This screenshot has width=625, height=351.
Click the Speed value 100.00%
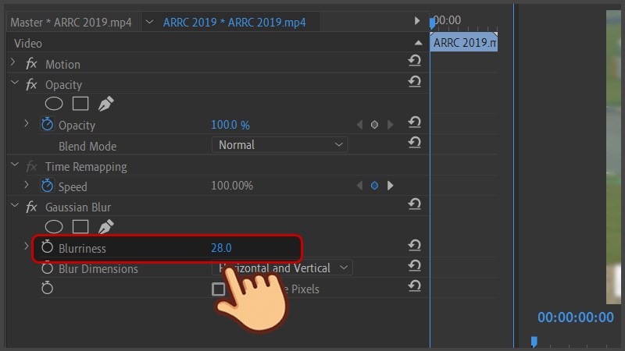(232, 186)
